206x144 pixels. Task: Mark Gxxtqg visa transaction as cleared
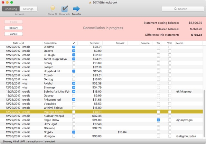(74, 79)
